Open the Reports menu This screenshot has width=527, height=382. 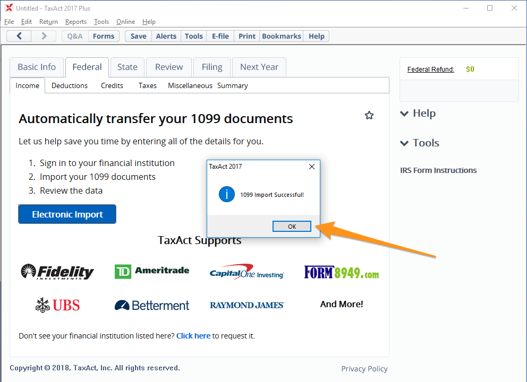tap(76, 22)
